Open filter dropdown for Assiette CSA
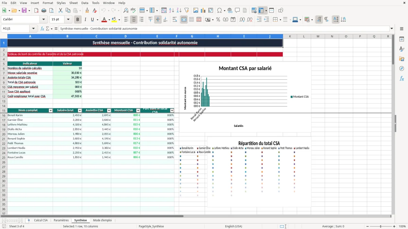This screenshot has width=408, height=229. 109,111
